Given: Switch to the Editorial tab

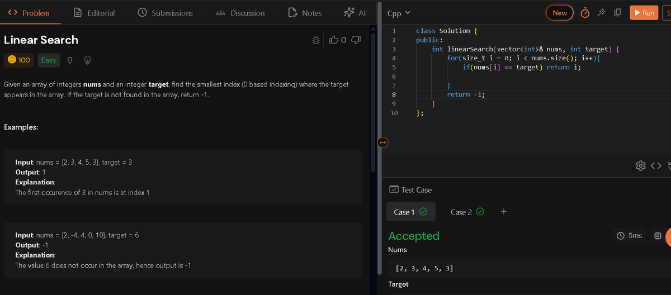Looking at the screenshot, I should point(94,13).
